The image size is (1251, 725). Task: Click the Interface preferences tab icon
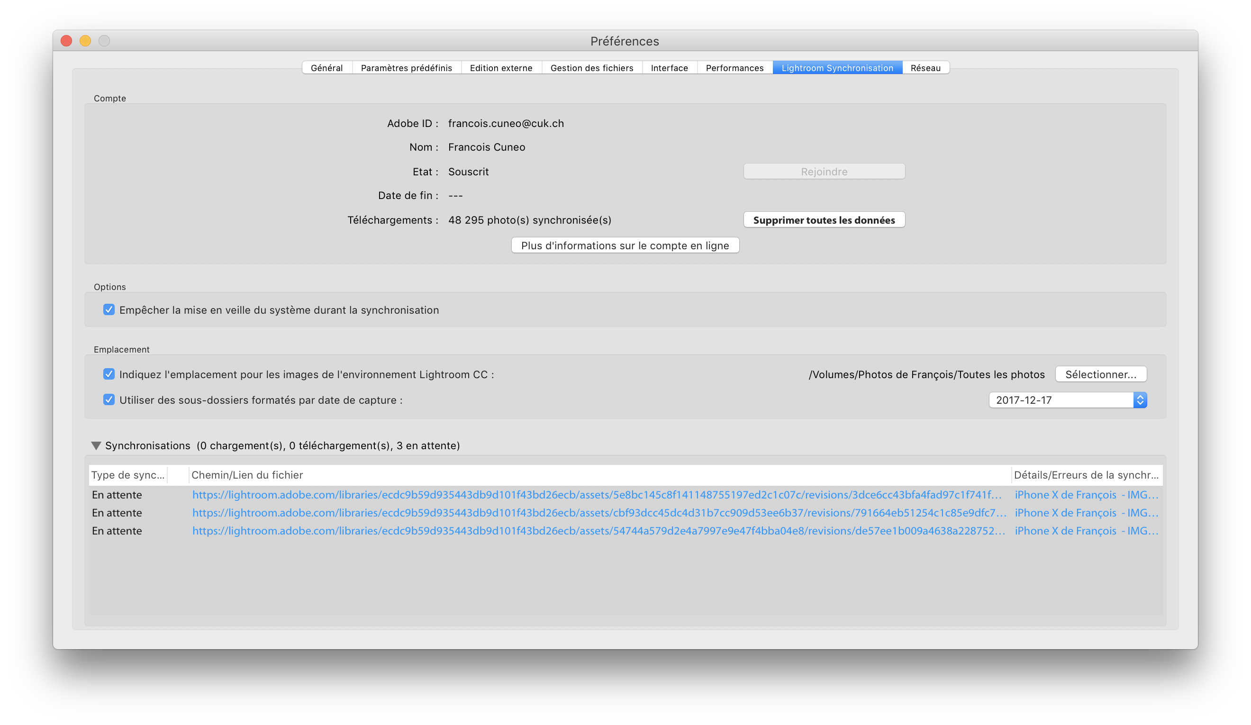click(x=670, y=67)
